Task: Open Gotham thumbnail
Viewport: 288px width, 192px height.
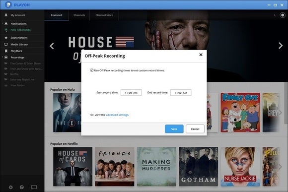Action: (198, 167)
